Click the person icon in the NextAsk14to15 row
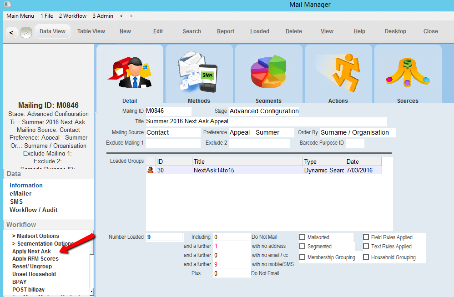Screen dimensions: 454x297 click(x=150, y=170)
